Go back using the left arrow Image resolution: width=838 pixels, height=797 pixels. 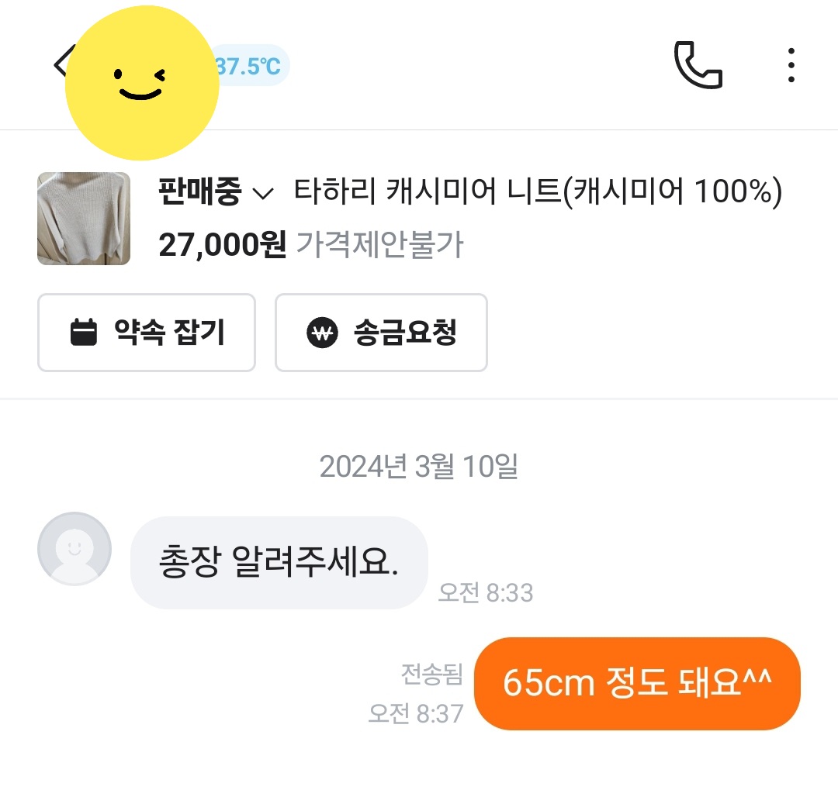61,64
